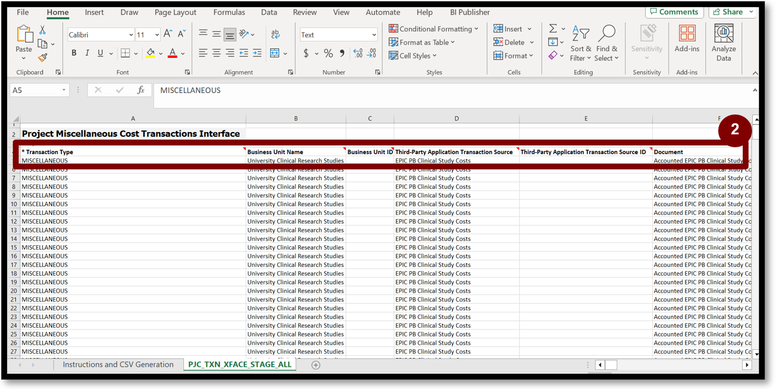Cut selection with the scissors icon
The width and height of the screenshot is (776, 389).
click(x=43, y=30)
